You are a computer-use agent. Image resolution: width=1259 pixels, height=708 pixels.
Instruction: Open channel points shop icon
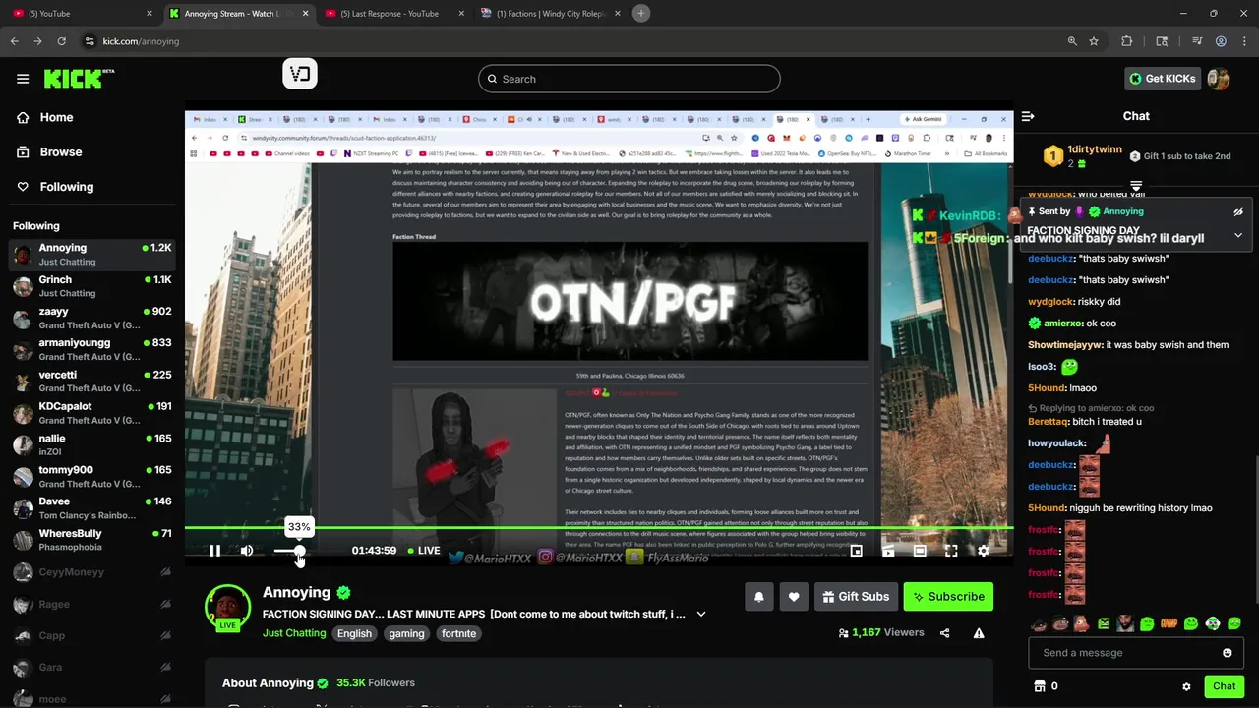click(x=1039, y=686)
